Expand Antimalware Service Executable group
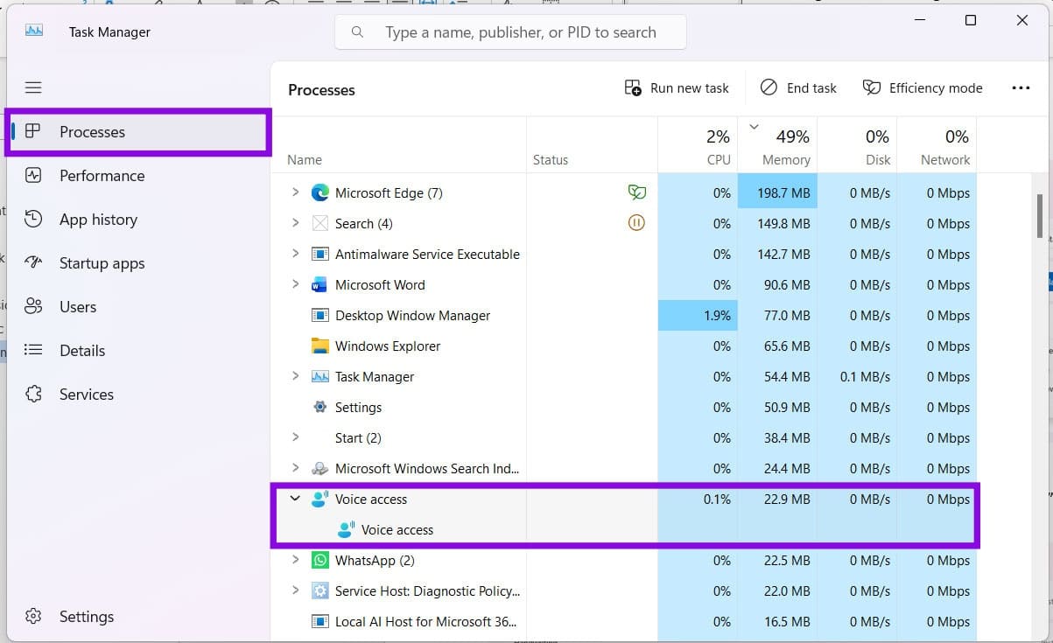1053x643 pixels. pos(295,254)
